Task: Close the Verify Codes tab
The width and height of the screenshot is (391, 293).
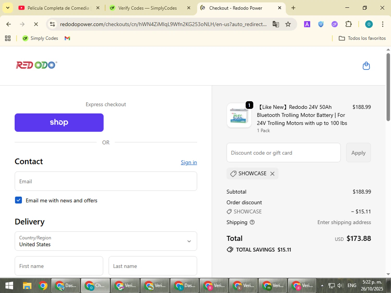Action: tap(189, 8)
